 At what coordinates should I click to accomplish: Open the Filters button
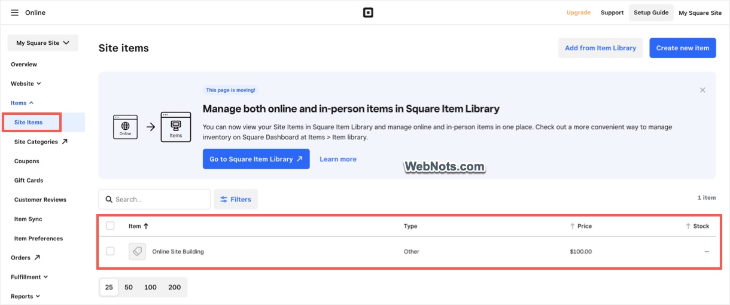236,199
